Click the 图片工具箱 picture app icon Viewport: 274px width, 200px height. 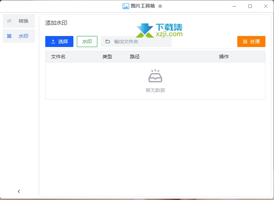point(126,6)
